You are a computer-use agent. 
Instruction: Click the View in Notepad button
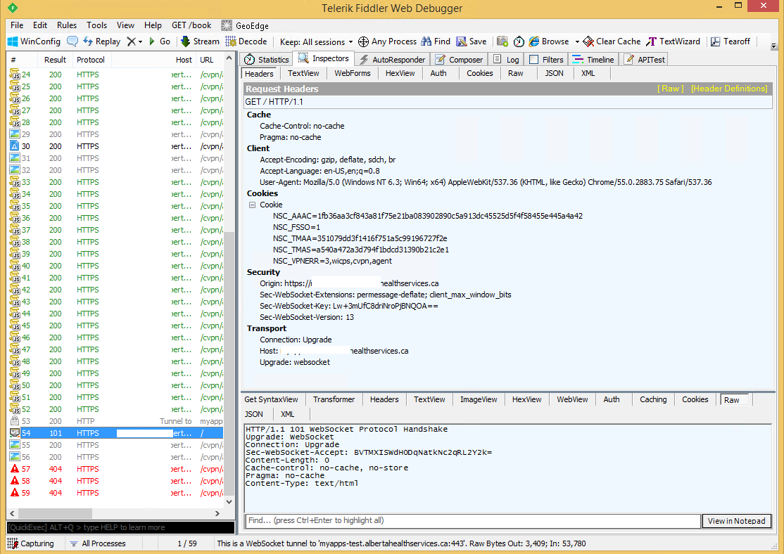coord(737,521)
